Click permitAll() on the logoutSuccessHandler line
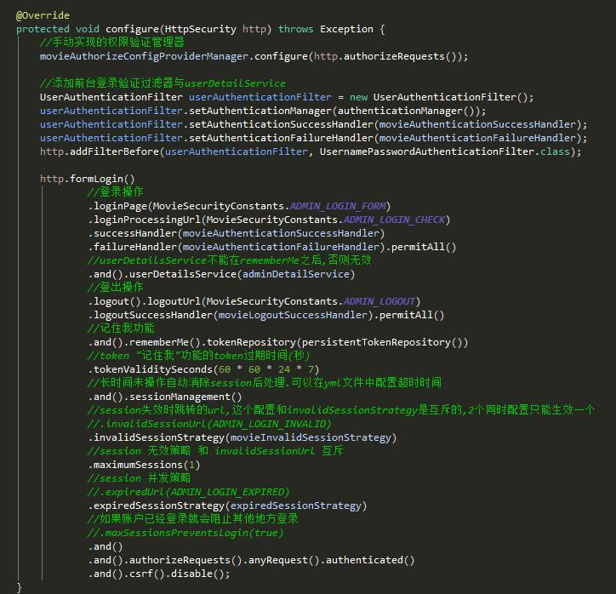 coord(412,315)
